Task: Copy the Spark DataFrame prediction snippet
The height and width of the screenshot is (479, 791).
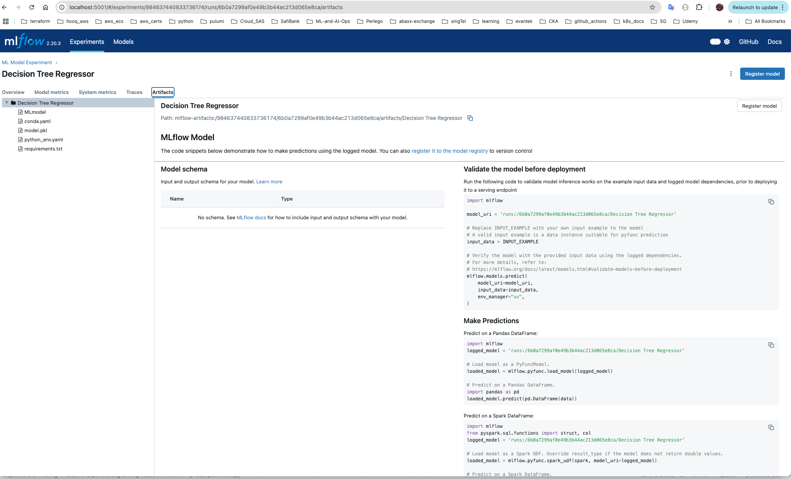Action: coord(771,427)
